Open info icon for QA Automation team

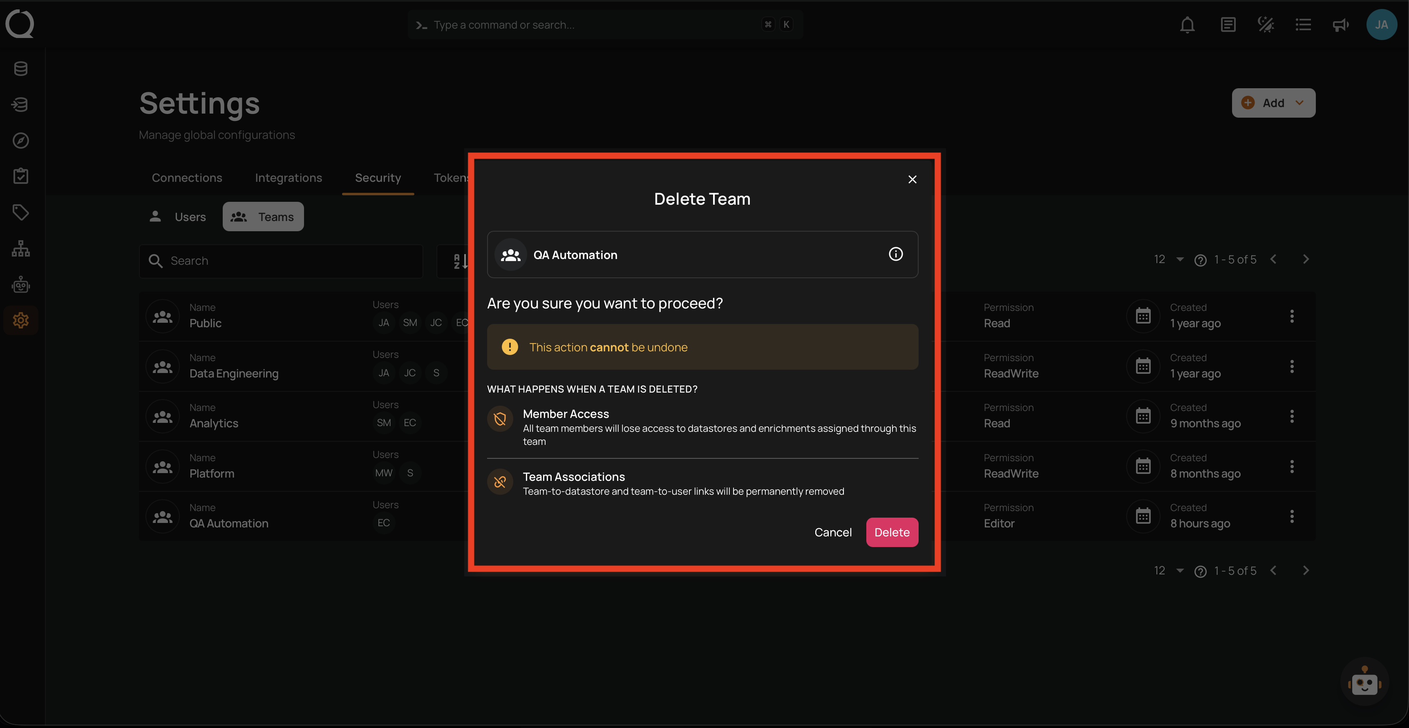pyautogui.click(x=895, y=255)
